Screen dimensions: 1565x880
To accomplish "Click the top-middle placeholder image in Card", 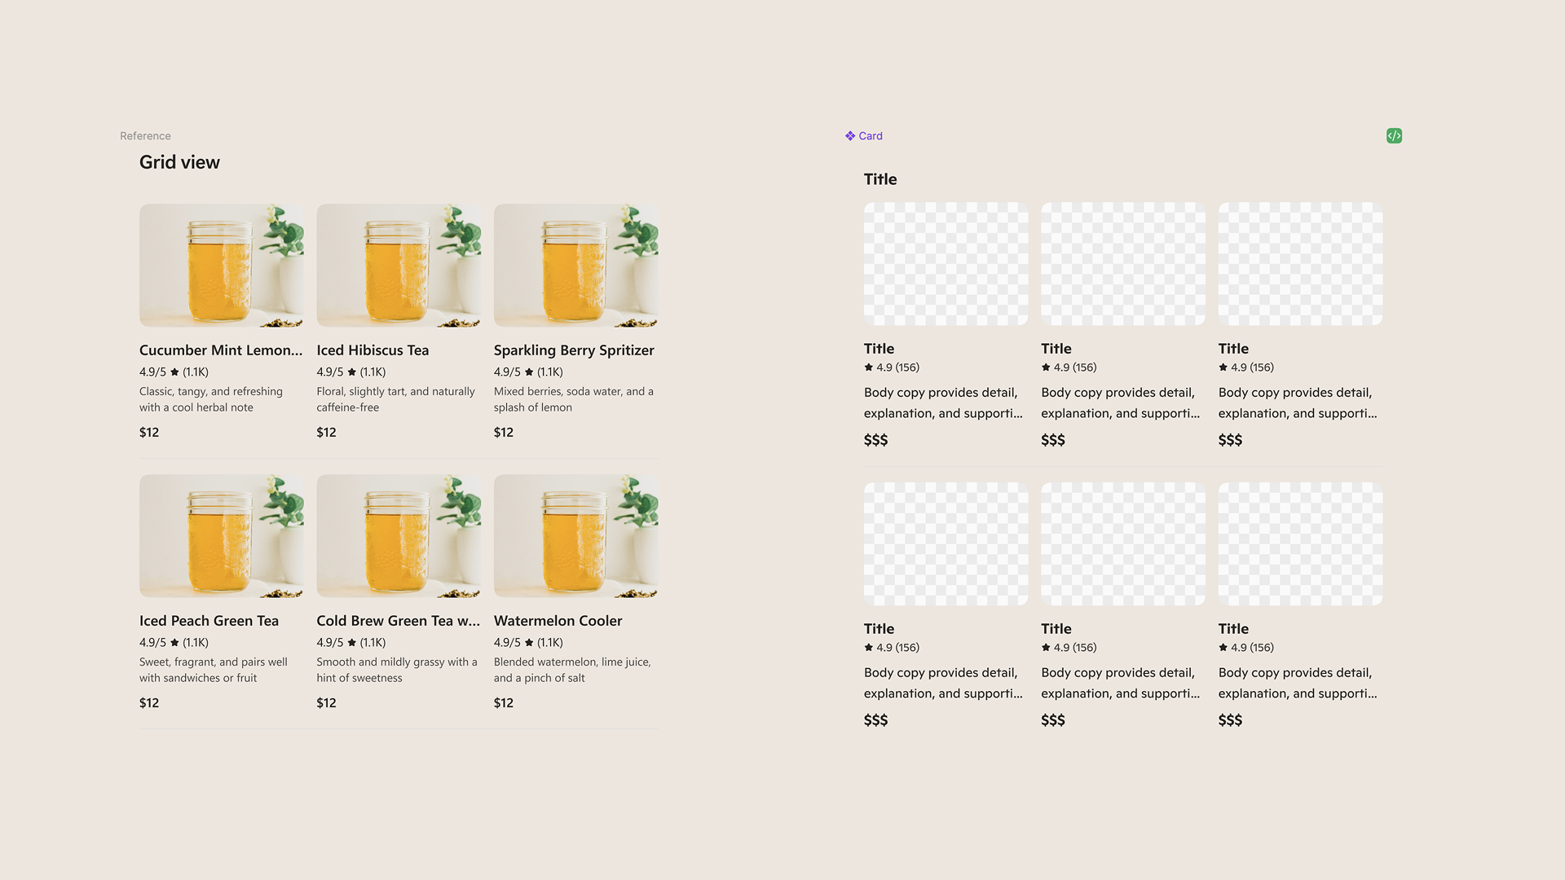I will click(x=1122, y=264).
